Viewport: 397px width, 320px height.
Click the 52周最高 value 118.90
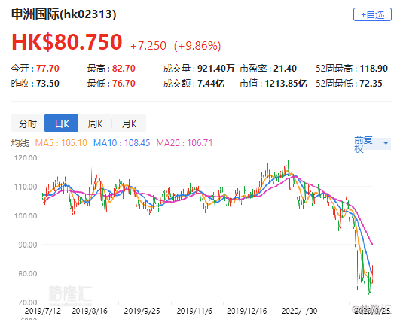(x=374, y=69)
